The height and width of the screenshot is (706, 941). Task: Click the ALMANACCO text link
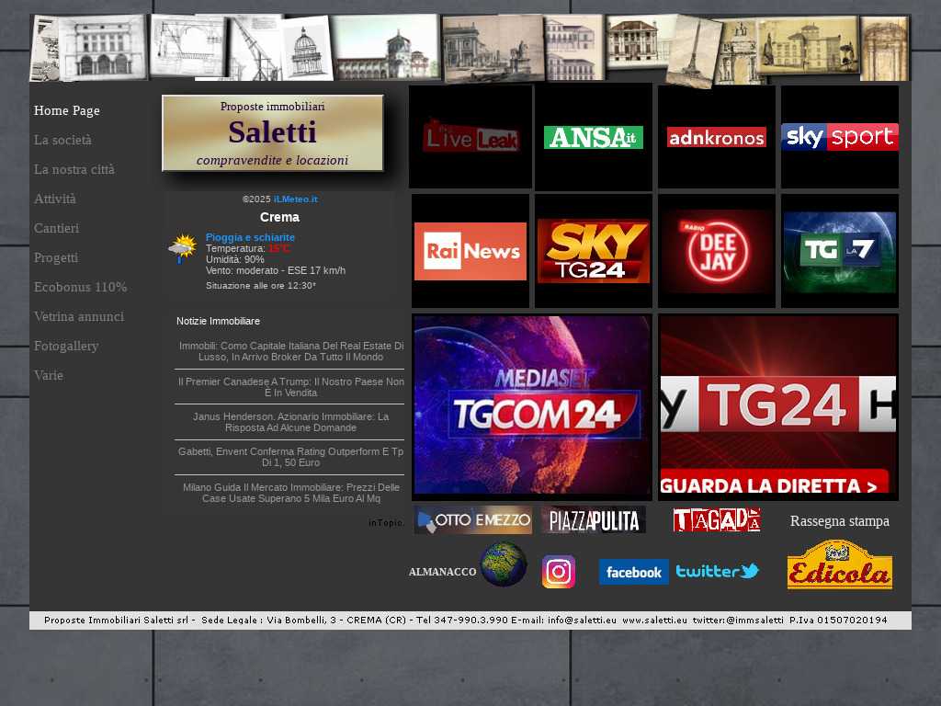pyautogui.click(x=442, y=572)
